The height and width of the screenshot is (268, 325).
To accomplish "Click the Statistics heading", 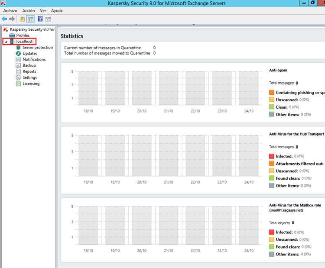I will pyautogui.click(x=72, y=36).
